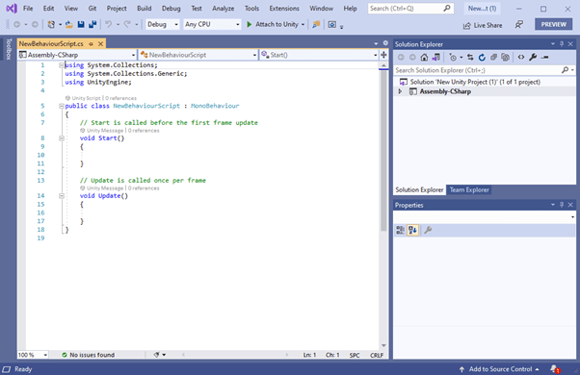Click the Pending Changes Filter clock icon
Screen dimensions: 580x375
pyautogui.click(x=453, y=57)
